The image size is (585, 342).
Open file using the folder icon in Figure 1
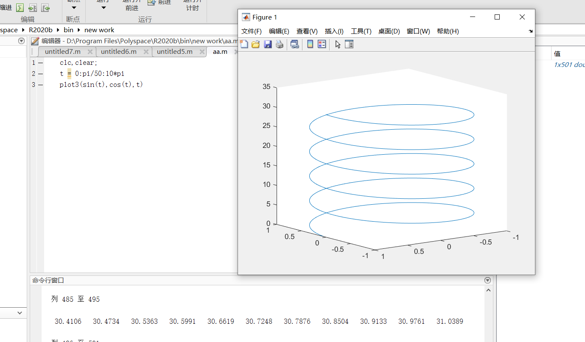(255, 44)
